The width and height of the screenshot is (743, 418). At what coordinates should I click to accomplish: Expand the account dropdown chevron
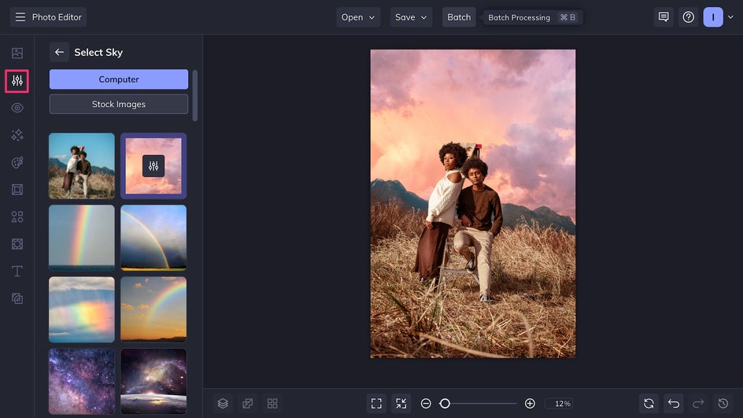(730, 17)
